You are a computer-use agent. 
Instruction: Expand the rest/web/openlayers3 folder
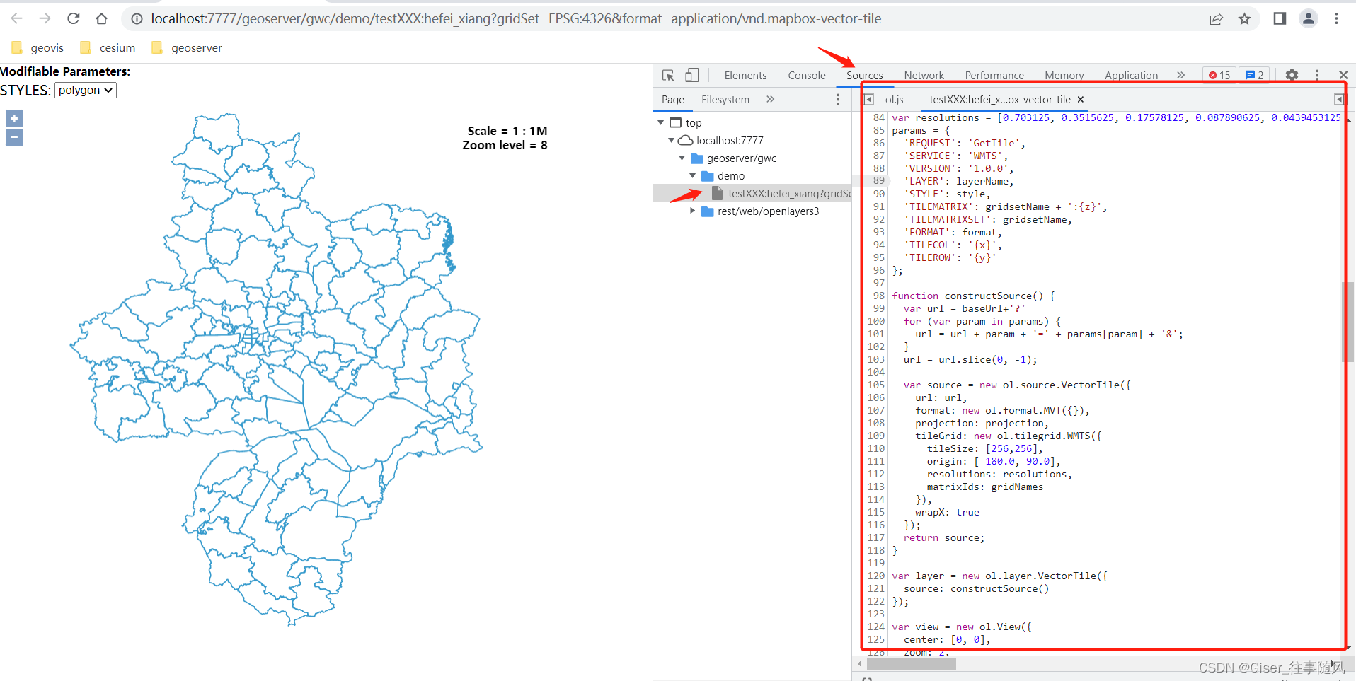(x=692, y=211)
